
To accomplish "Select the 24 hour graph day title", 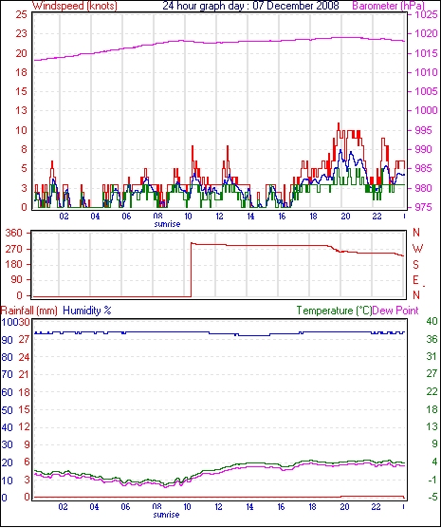I will [x=250, y=6].
